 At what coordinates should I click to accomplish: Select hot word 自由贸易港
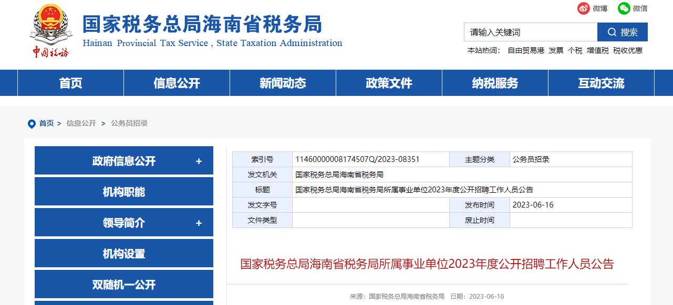[x=526, y=51]
